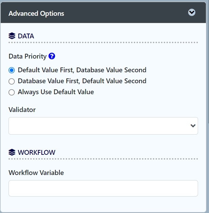The image size is (209, 213).
Task: Click the Validator dropdown arrow
Action: [193, 126]
